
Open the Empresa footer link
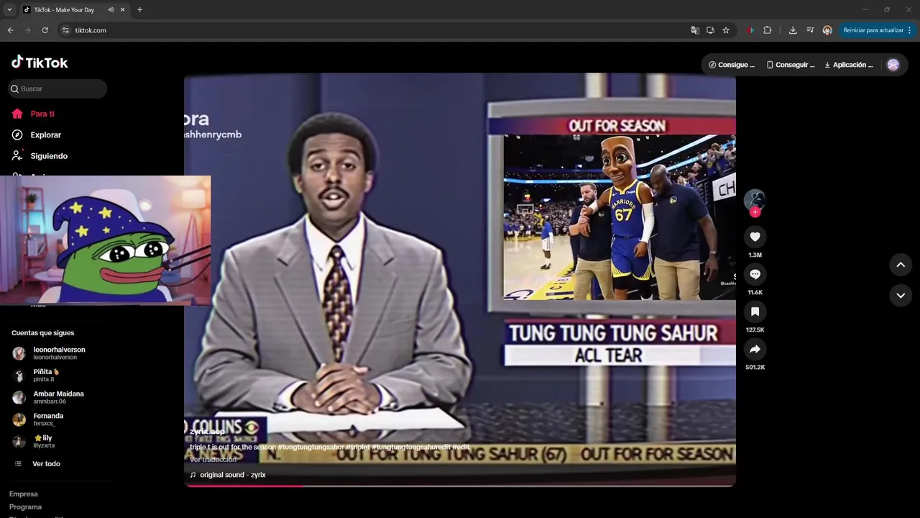click(x=24, y=494)
